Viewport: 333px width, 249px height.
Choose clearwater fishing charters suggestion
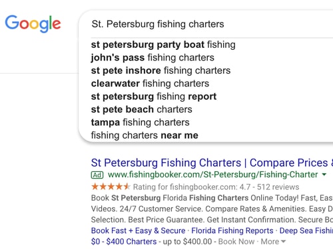point(150,84)
